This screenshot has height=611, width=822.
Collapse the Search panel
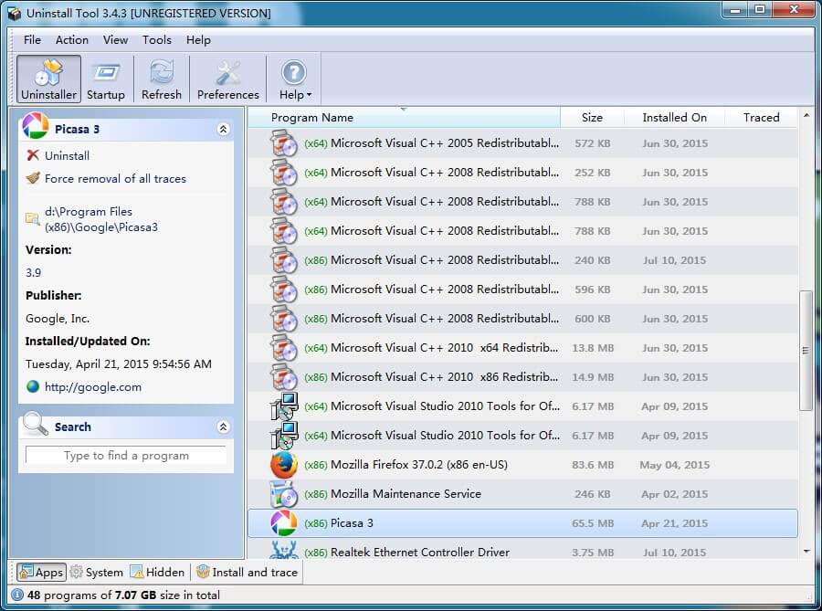pos(224,427)
